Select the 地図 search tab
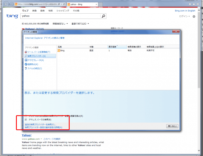 click(50, 11)
